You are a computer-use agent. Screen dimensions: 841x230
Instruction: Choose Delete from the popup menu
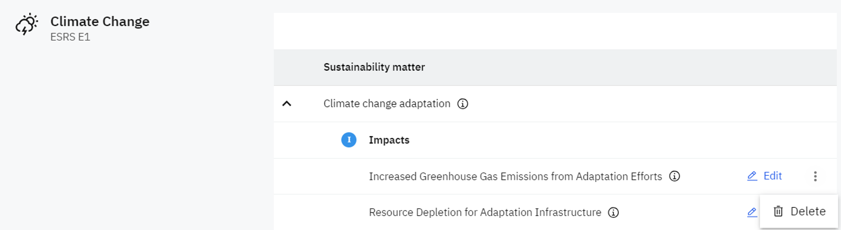click(808, 212)
